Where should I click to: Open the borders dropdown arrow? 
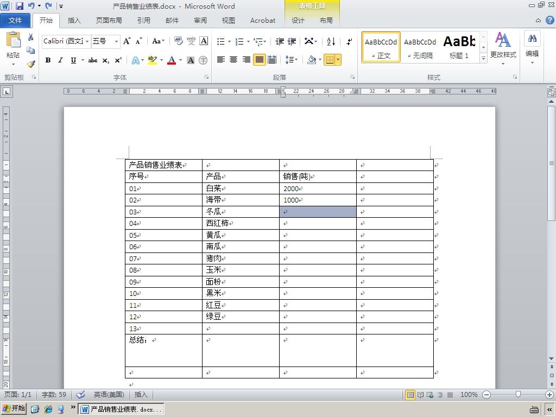point(338,60)
